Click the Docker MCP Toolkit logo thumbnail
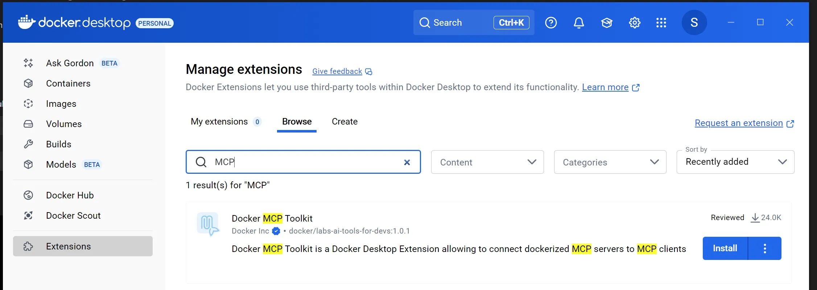Viewport: 817px width, 290px height. [208, 224]
